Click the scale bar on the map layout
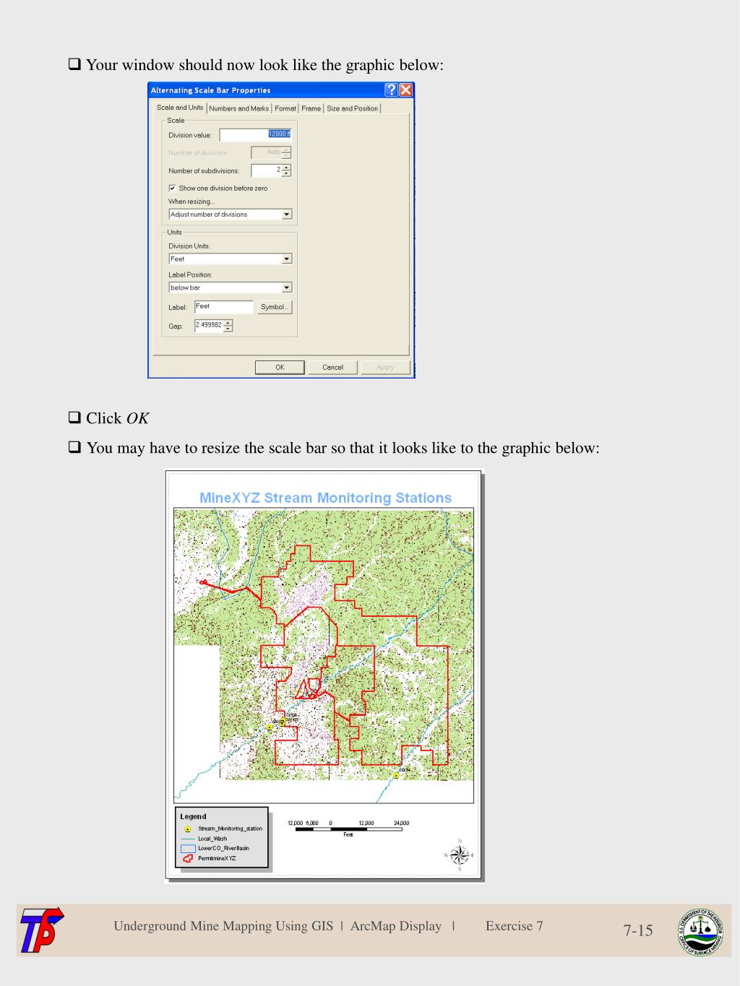 click(348, 829)
